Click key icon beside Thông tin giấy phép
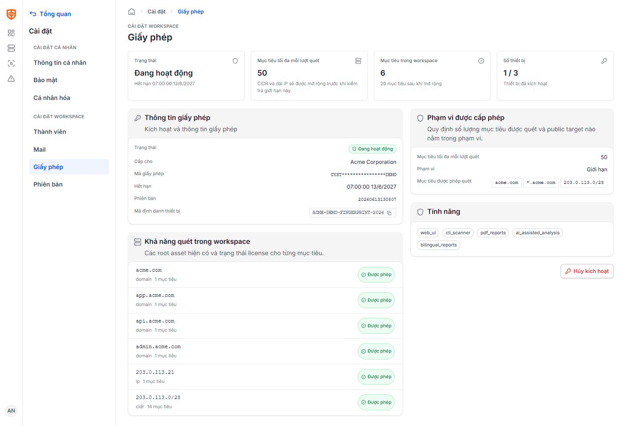 pos(138,118)
